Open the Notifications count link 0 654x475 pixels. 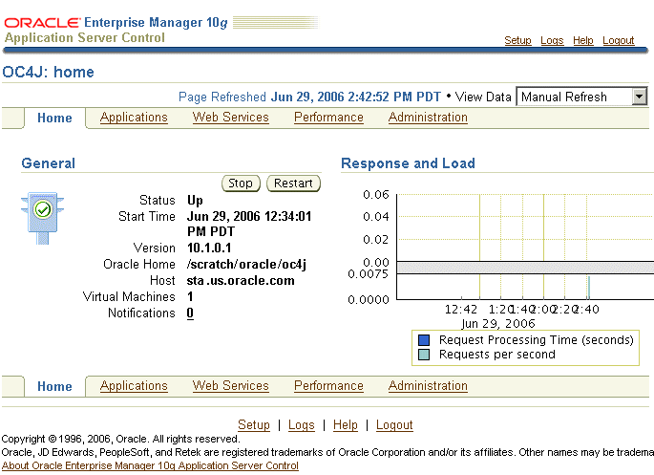pos(190,313)
